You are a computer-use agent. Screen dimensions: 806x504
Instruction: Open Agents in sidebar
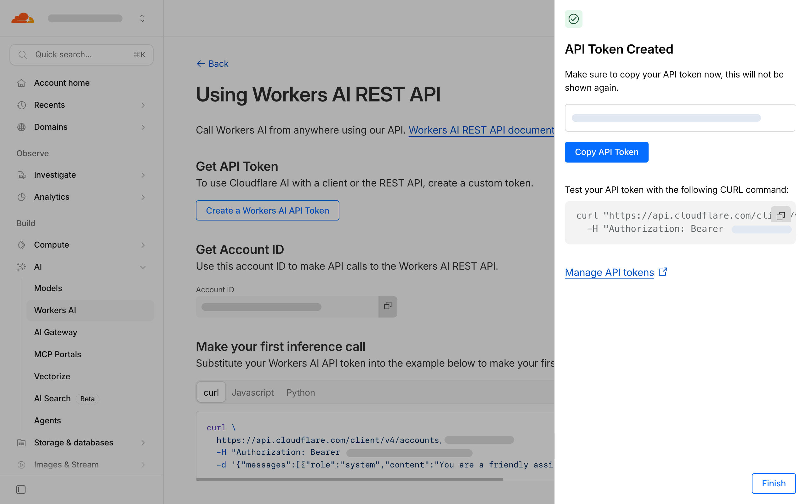pyautogui.click(x=47, y=420)
